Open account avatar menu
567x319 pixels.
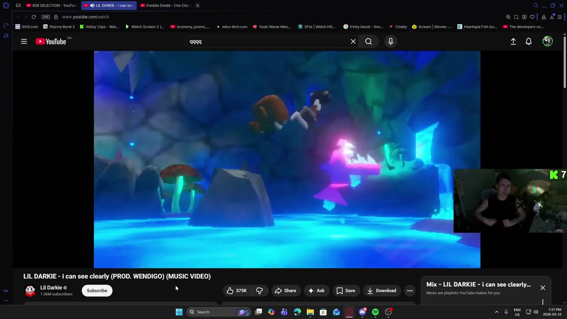548,41
